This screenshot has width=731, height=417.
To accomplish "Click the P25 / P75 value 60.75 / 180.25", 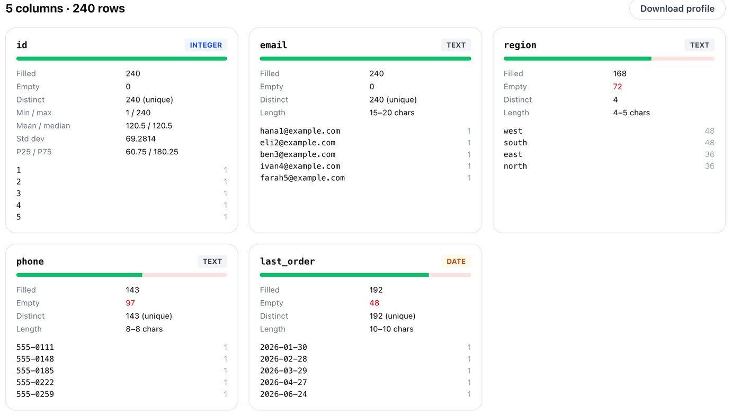I will pyautogui.click(x=152, y=152).
